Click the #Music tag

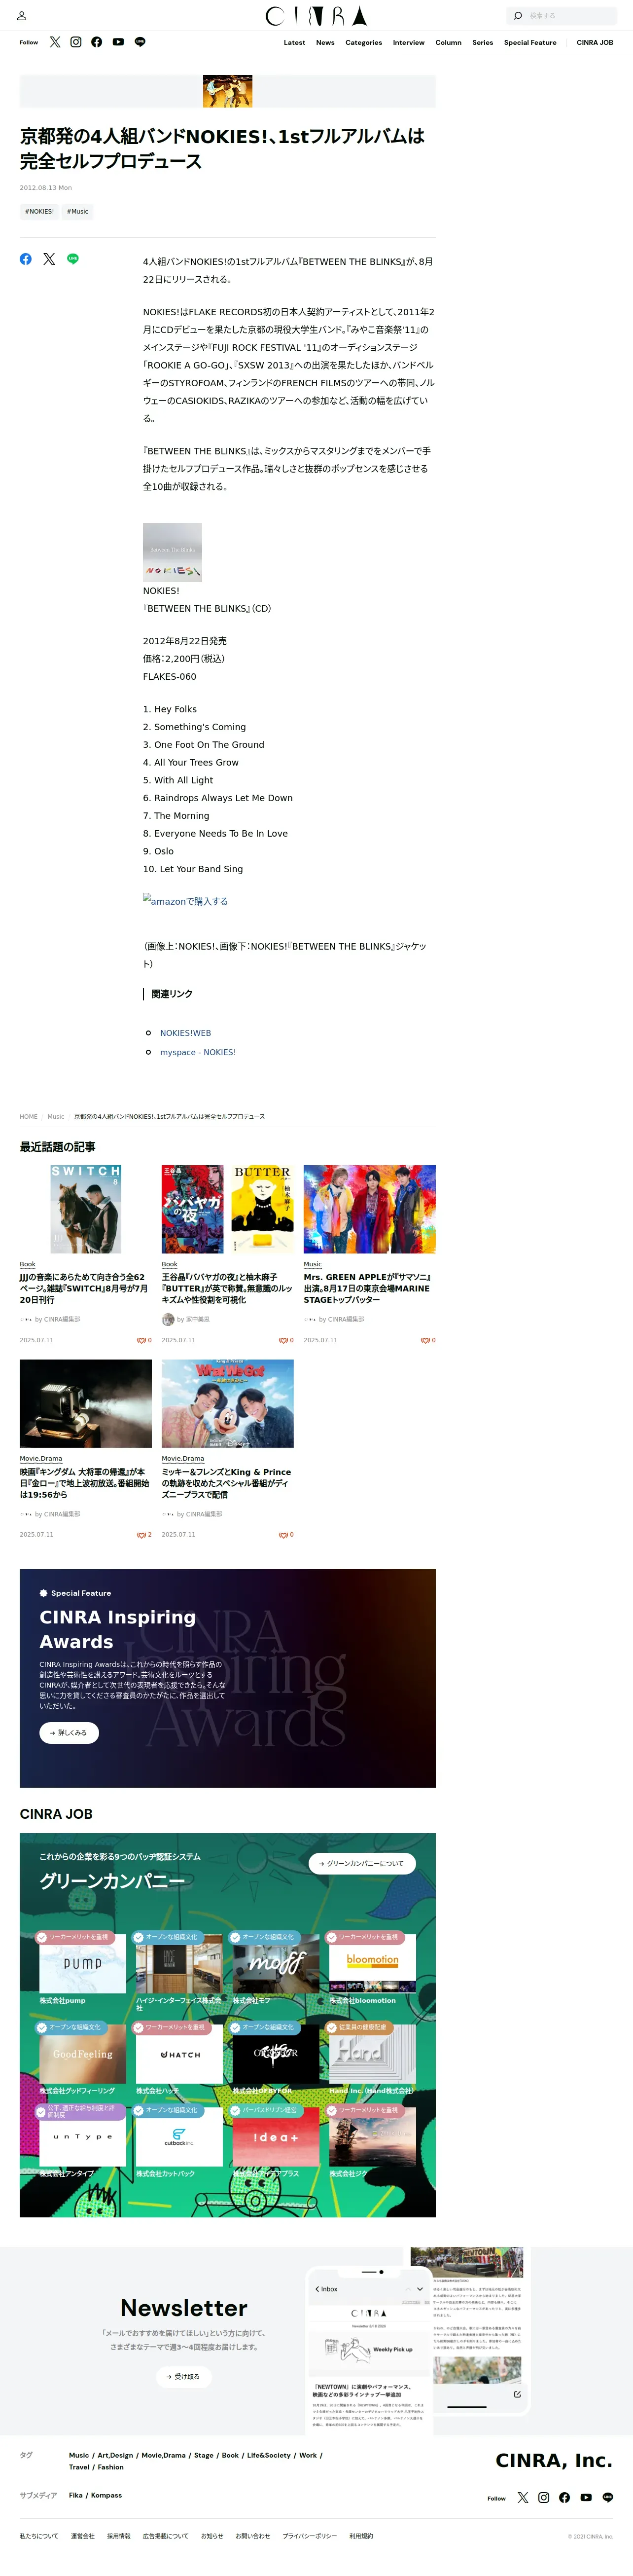78,211
